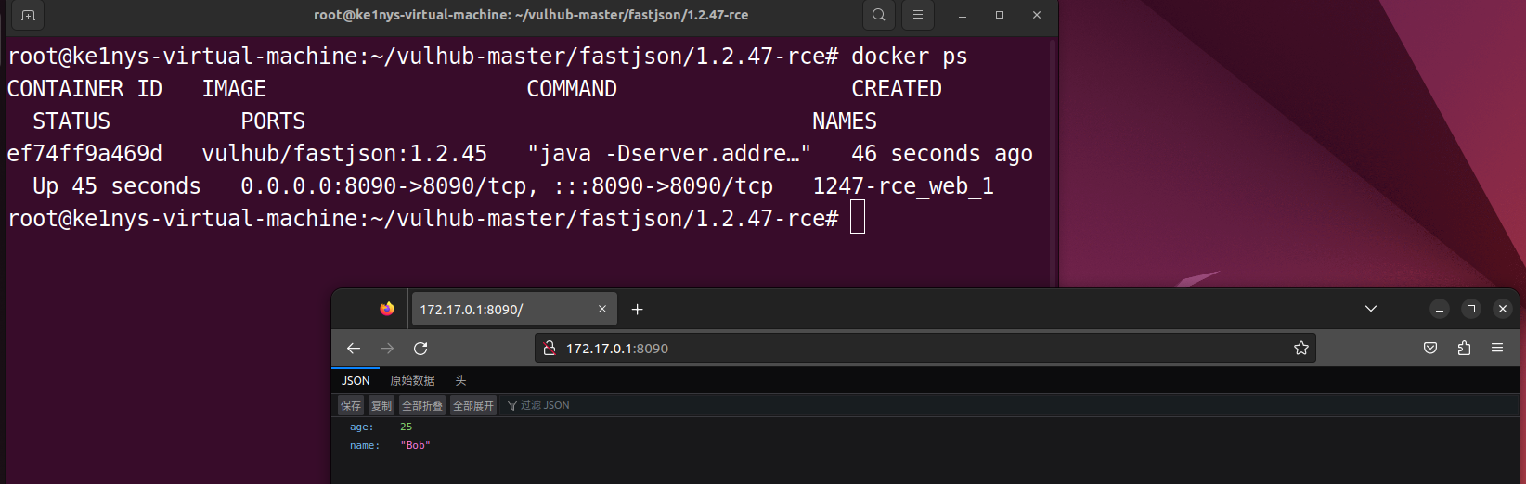
Task: Expand the list all tabs chevron
Action: pyautogui.click(x=1371, y=309)
